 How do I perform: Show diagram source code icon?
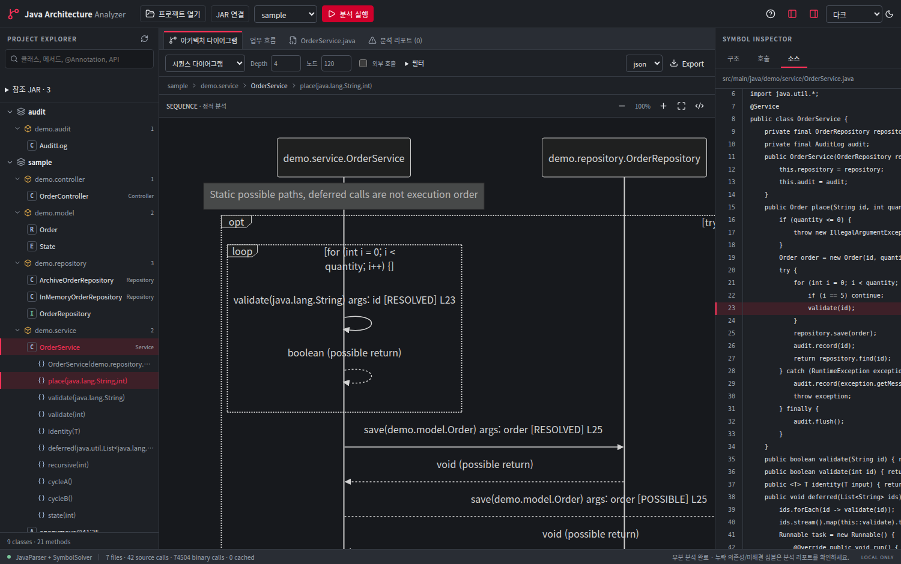click(699, 106)
